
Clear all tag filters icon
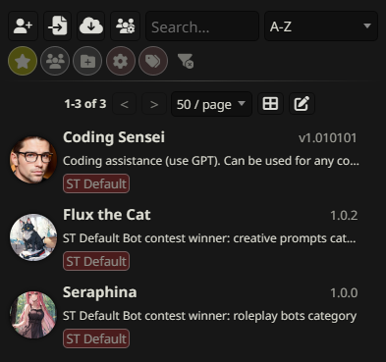(186, 61)
